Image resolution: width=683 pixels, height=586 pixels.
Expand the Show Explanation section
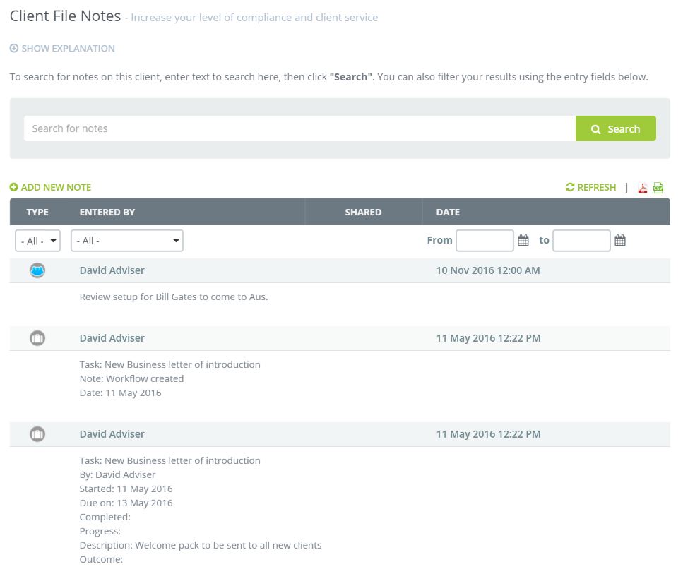(62, 49)
